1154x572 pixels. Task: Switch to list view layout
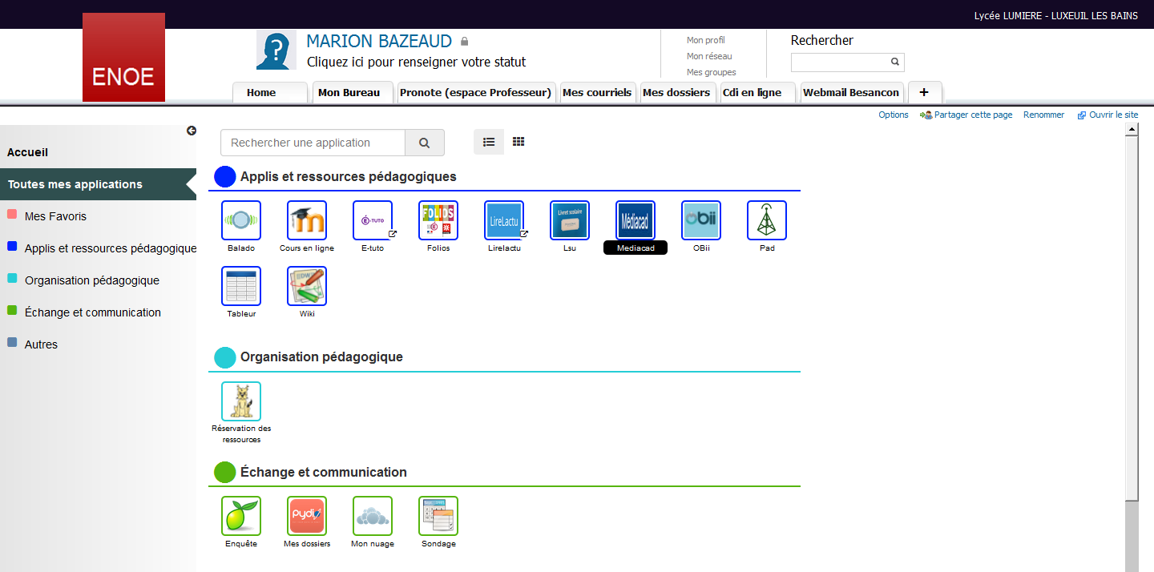click(489, 142)
